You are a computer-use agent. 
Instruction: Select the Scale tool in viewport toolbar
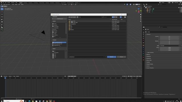click(x=2, y=20)
